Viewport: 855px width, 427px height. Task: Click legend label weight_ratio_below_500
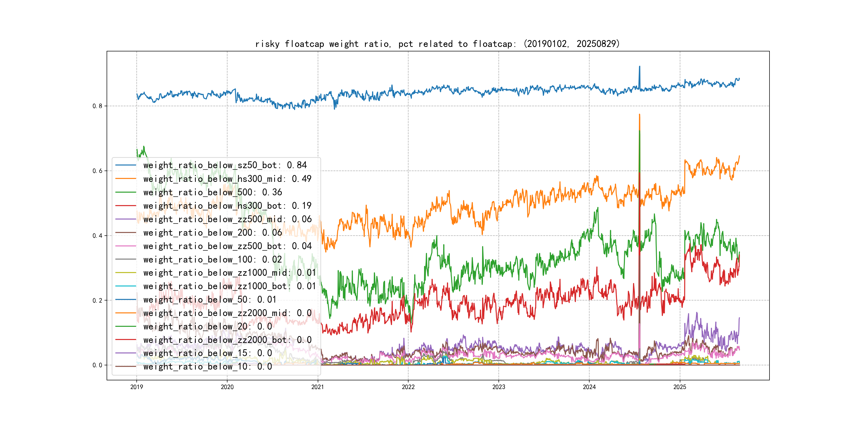coord(212,192)
